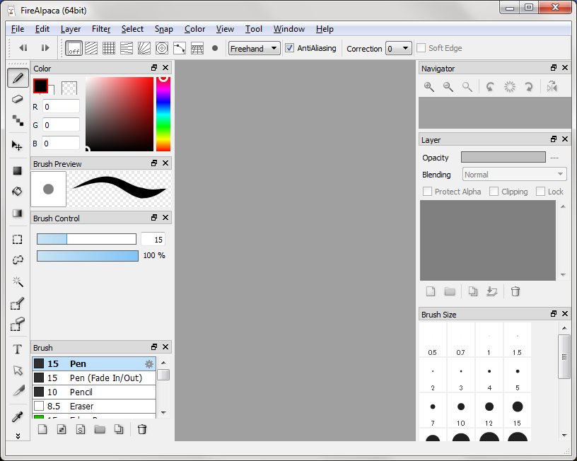The image size is (577, 461).
Task: Select the Eraser brush in list
Action: (x=94, y=406)
